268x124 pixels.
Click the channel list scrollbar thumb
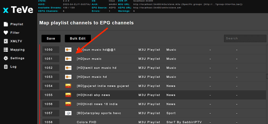point(267,76)
